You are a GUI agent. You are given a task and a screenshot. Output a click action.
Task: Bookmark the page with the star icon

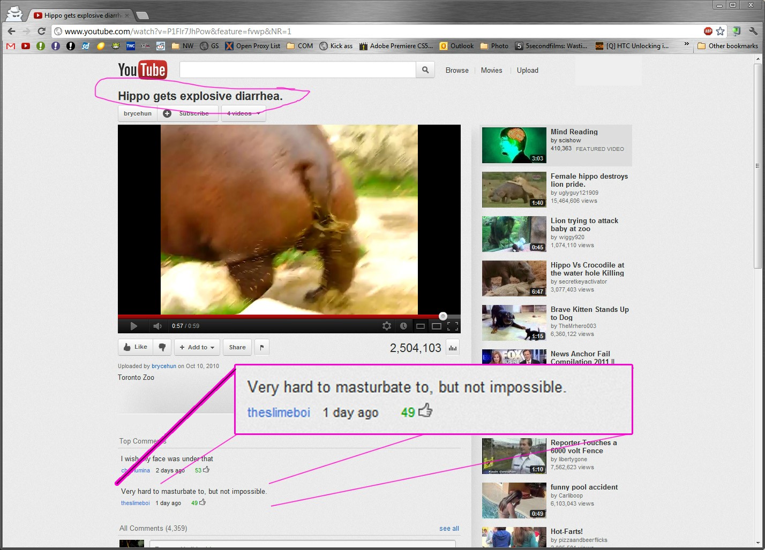coord(721,31)
